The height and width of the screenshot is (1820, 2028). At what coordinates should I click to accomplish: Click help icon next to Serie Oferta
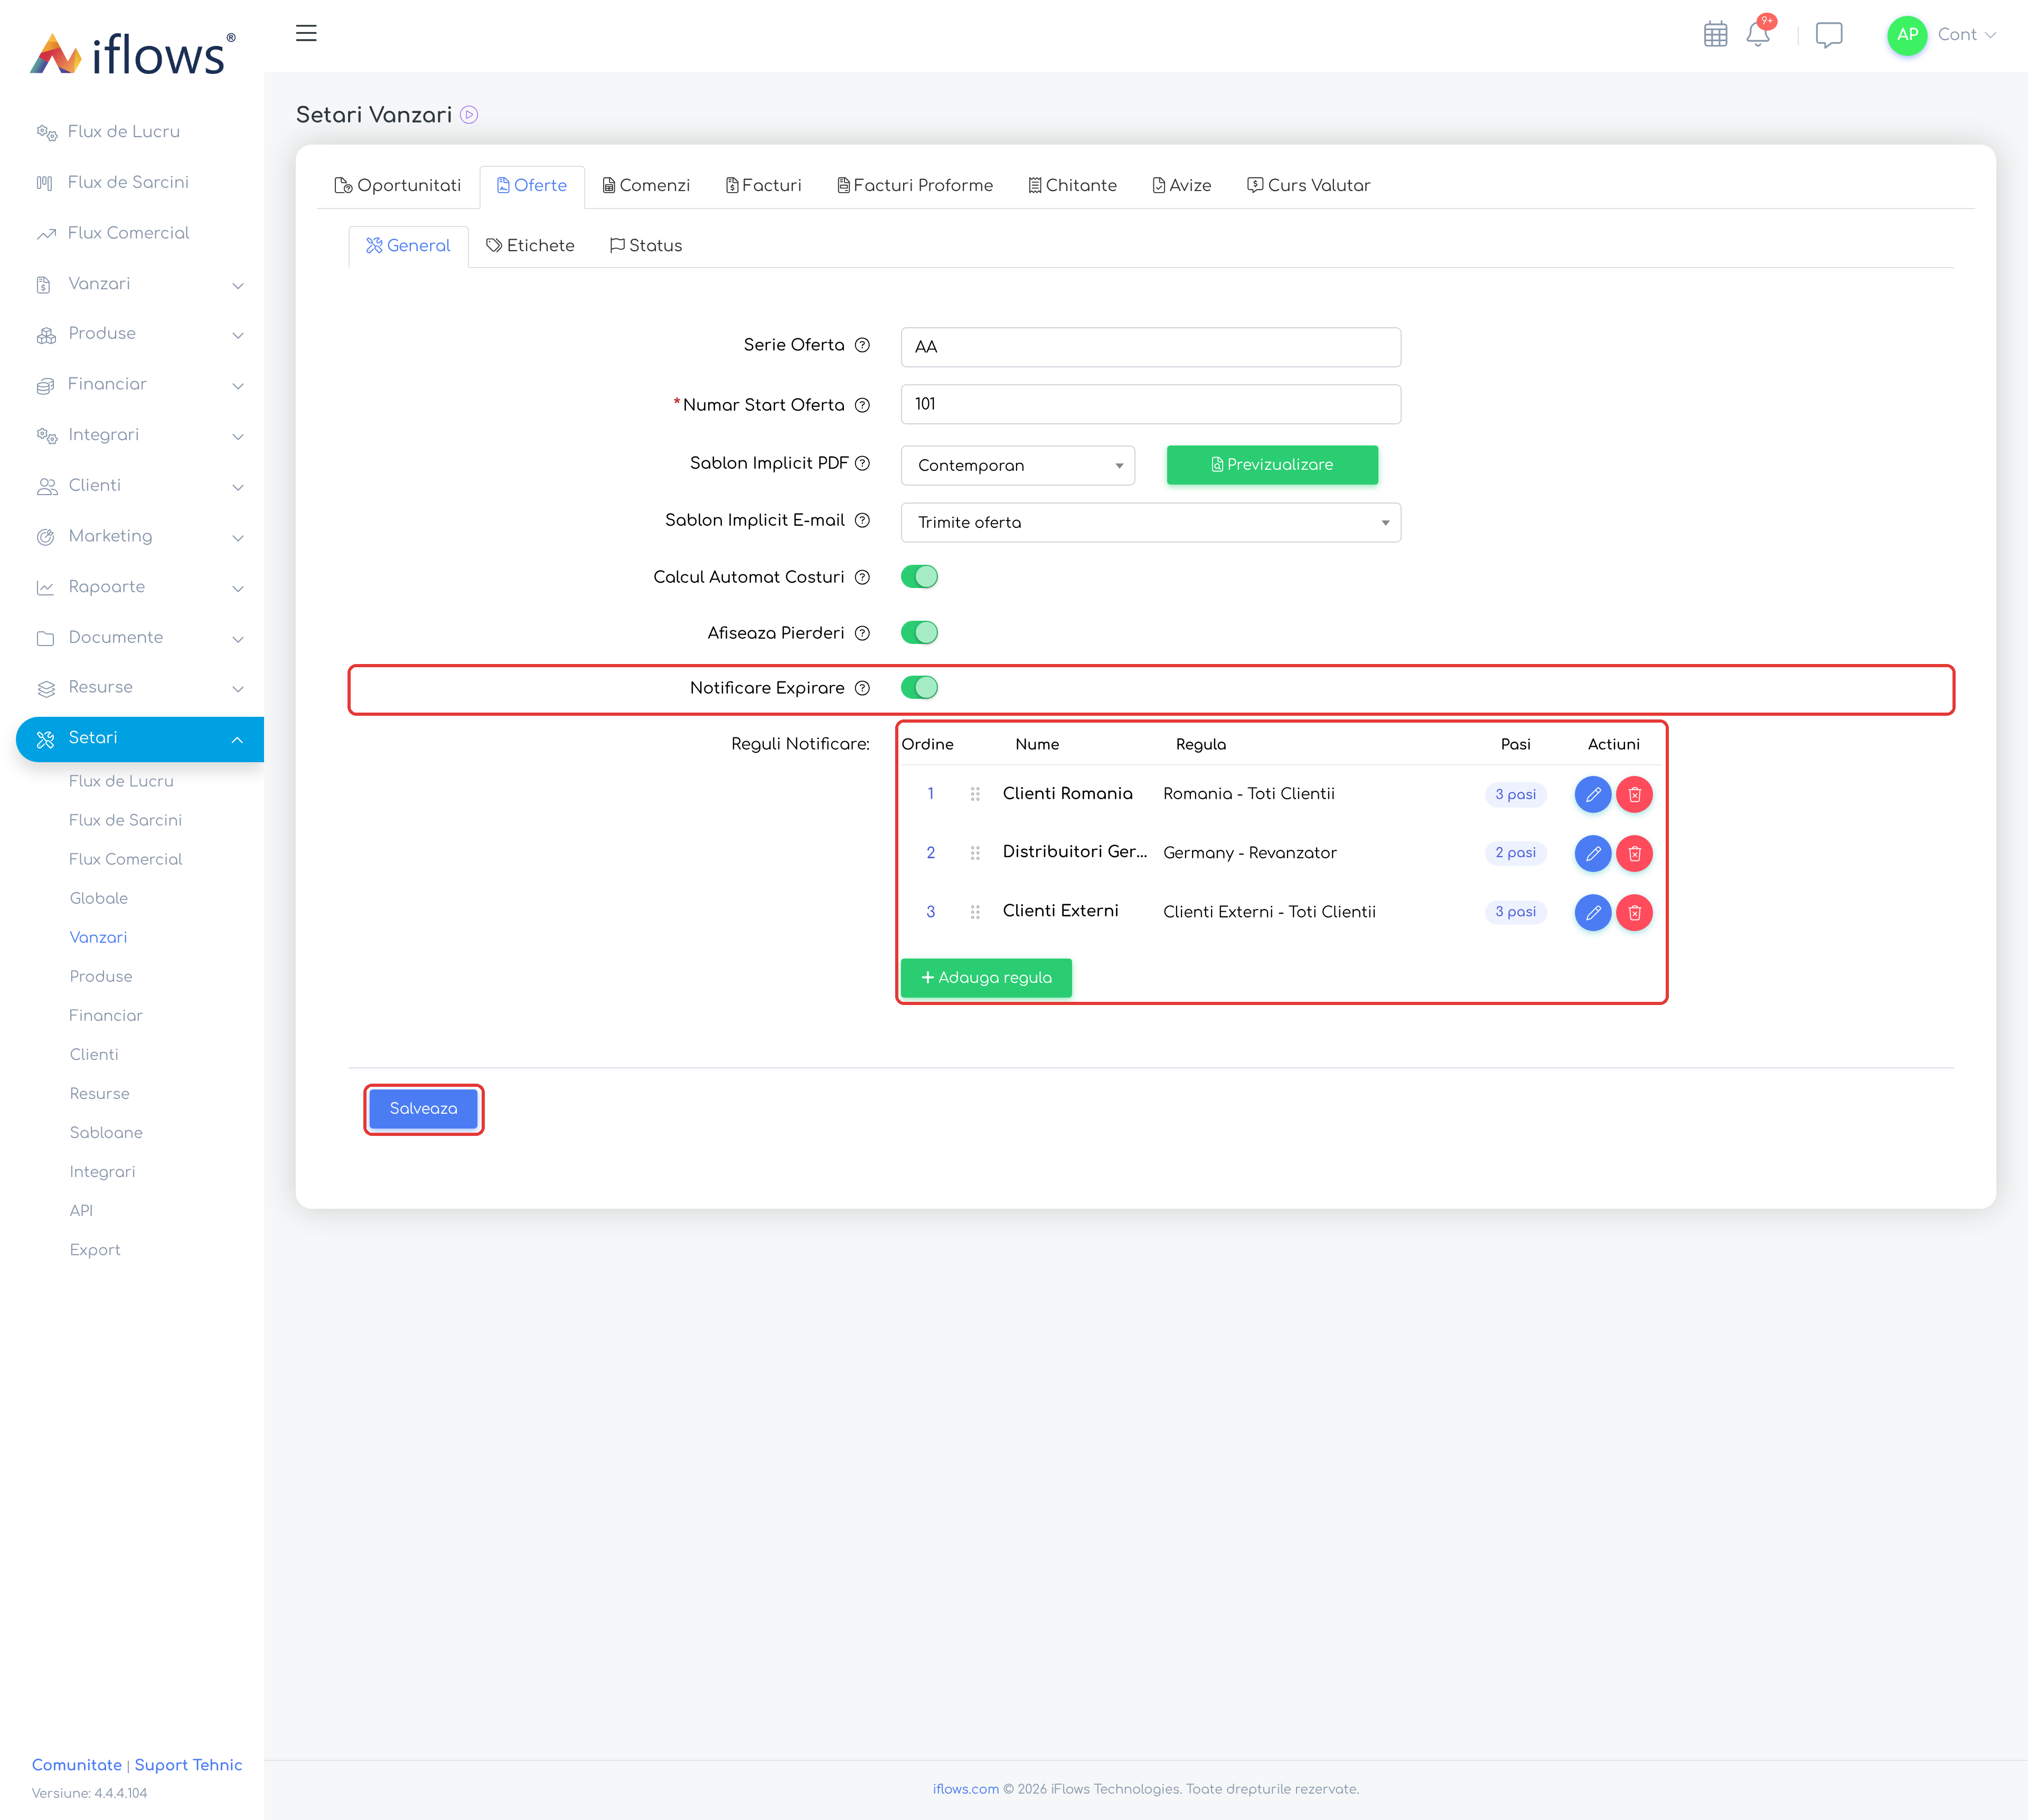(x=862, y=345)
